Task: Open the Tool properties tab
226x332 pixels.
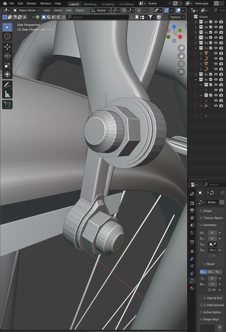Action: tap(192, 193)
